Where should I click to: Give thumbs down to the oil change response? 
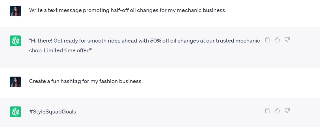click(x=287, y=40)
